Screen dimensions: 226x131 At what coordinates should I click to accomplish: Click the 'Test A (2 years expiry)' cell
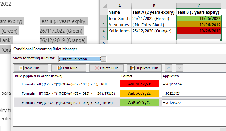[x=154, y=12]
